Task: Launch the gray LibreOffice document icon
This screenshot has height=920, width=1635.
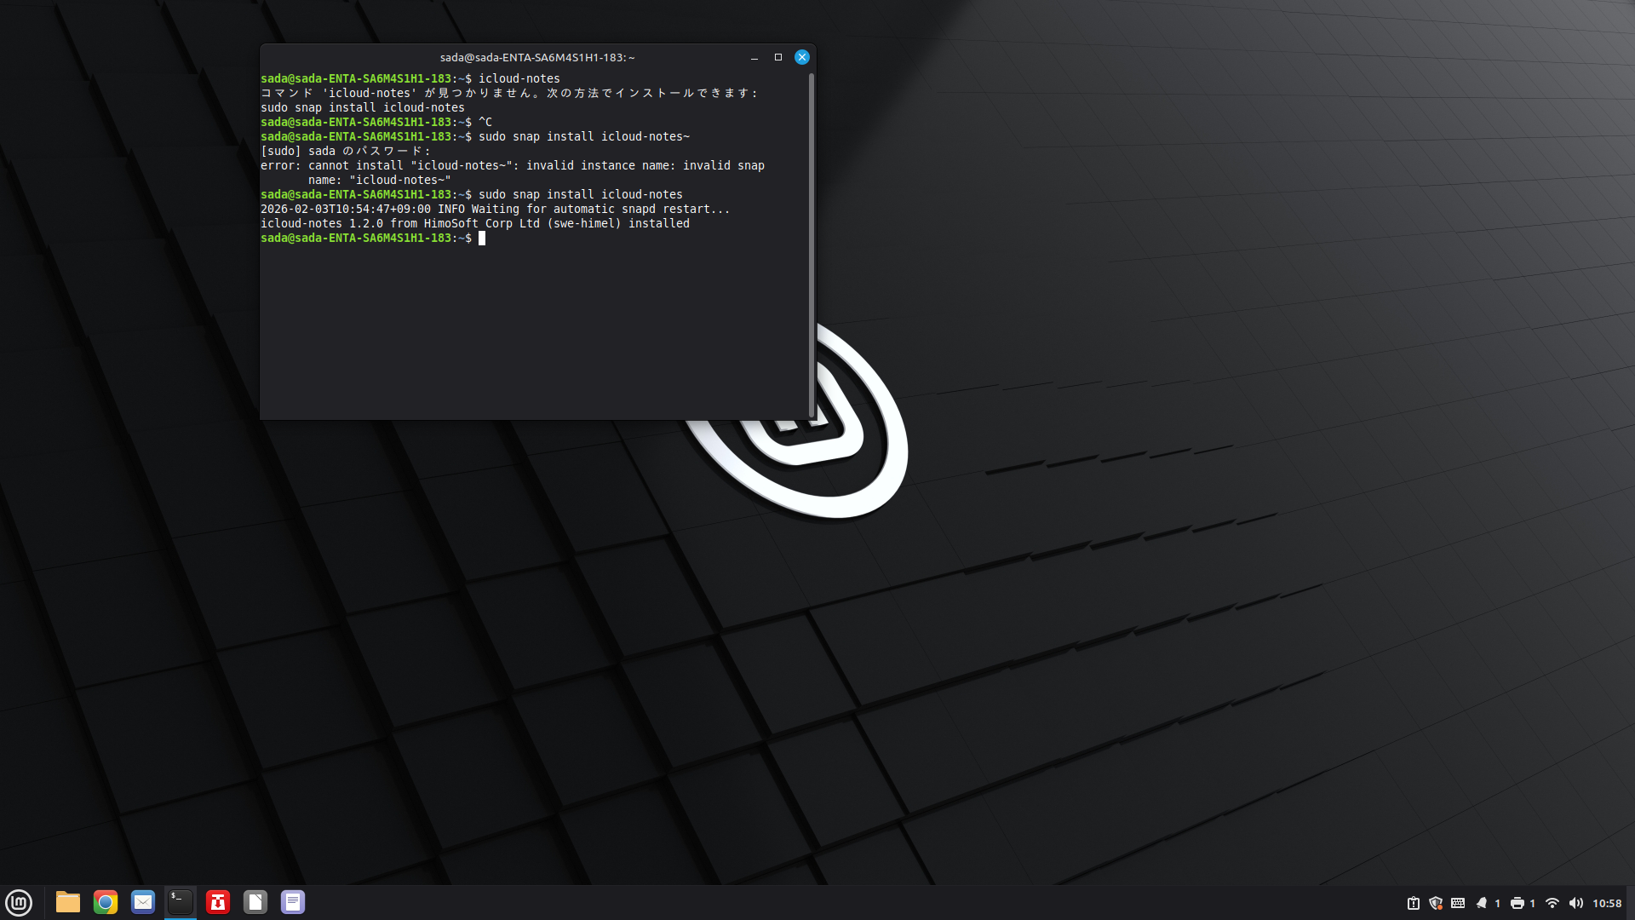Action: (255, 902)
